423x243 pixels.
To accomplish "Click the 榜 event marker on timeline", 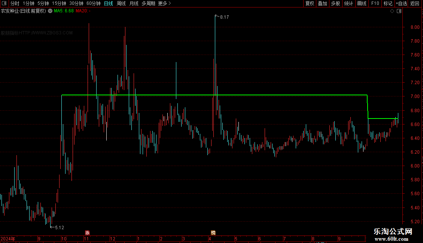I will [x=213, y=233].
